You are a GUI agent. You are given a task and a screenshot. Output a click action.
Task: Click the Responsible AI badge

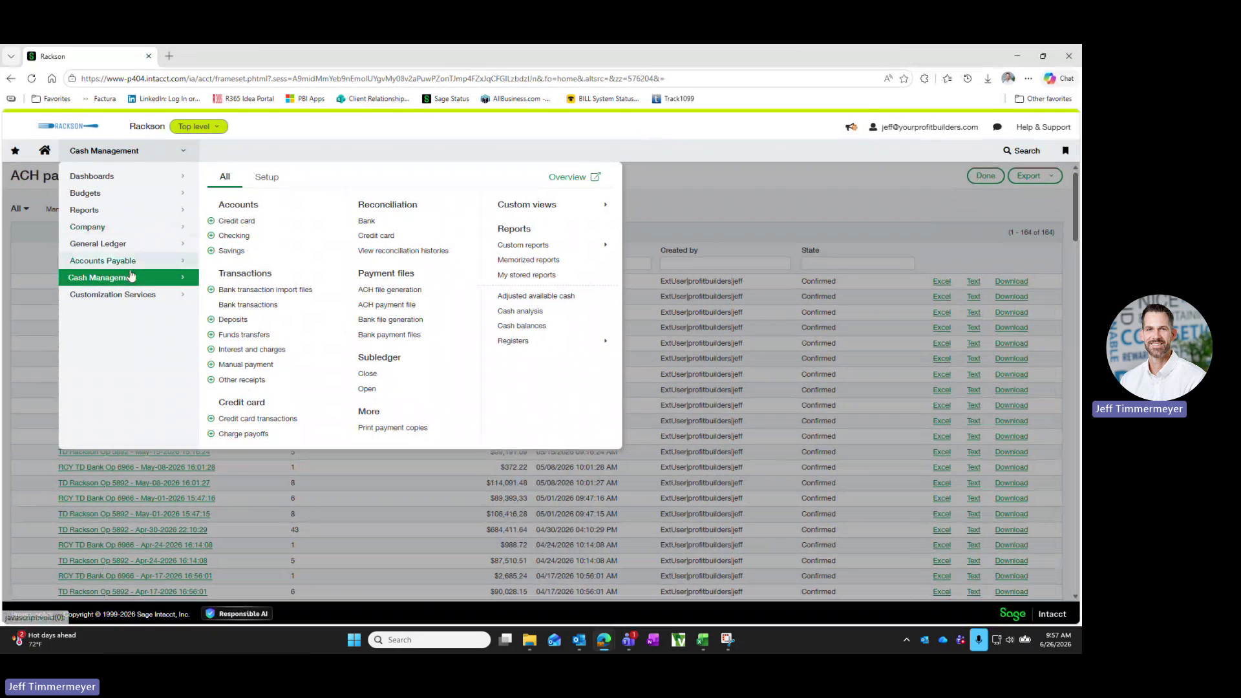coord(237,614)
